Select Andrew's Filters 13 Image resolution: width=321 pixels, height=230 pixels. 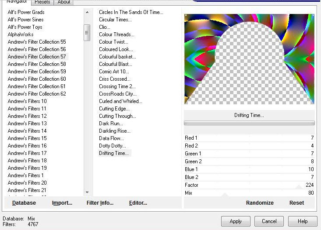pos(27,124)
